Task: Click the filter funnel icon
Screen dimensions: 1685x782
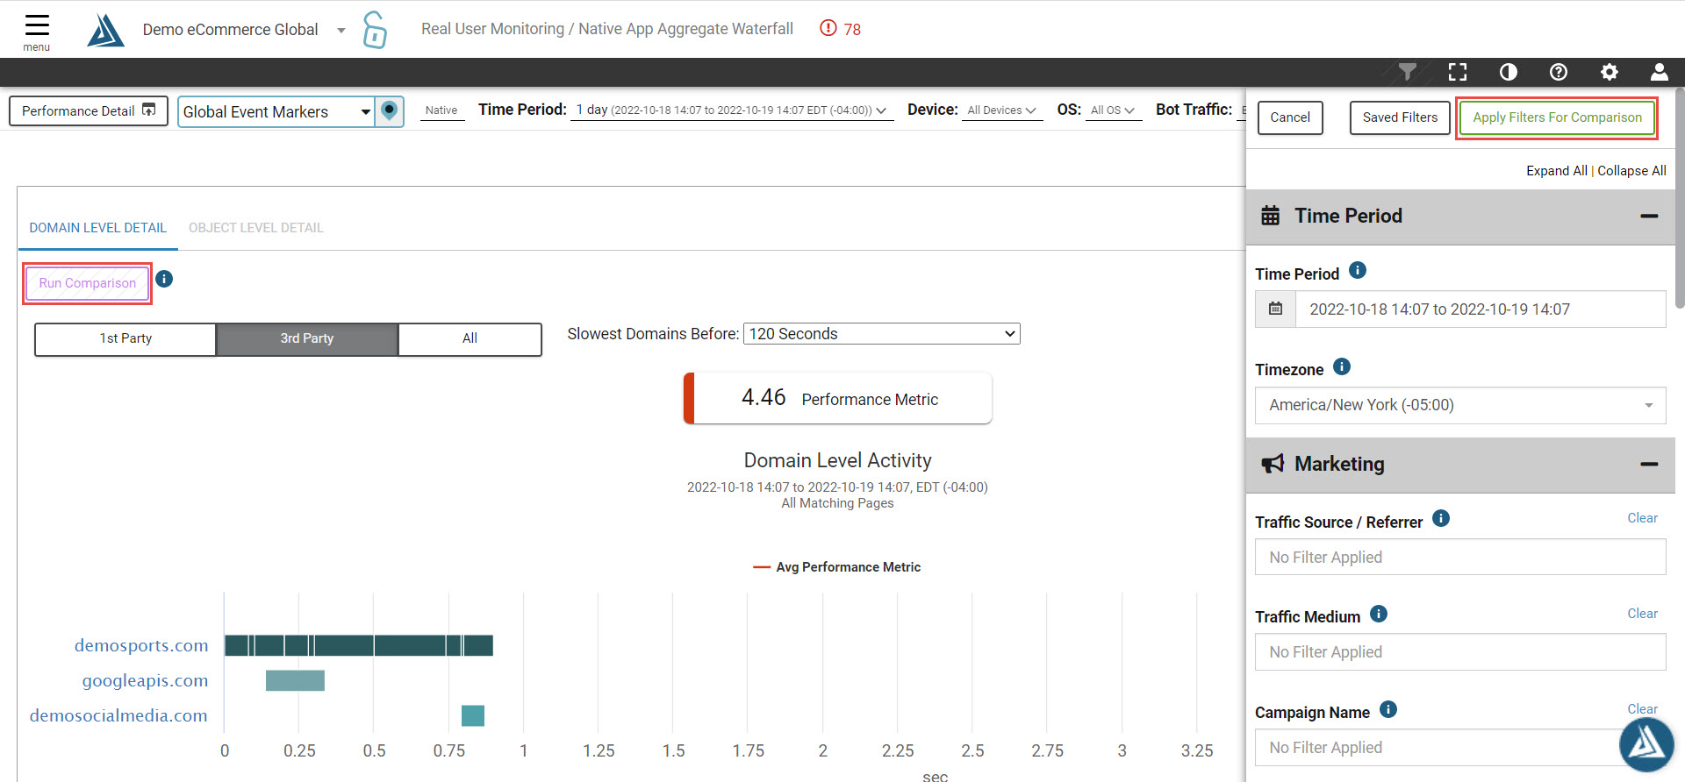Action: [x=1407, y=72]
